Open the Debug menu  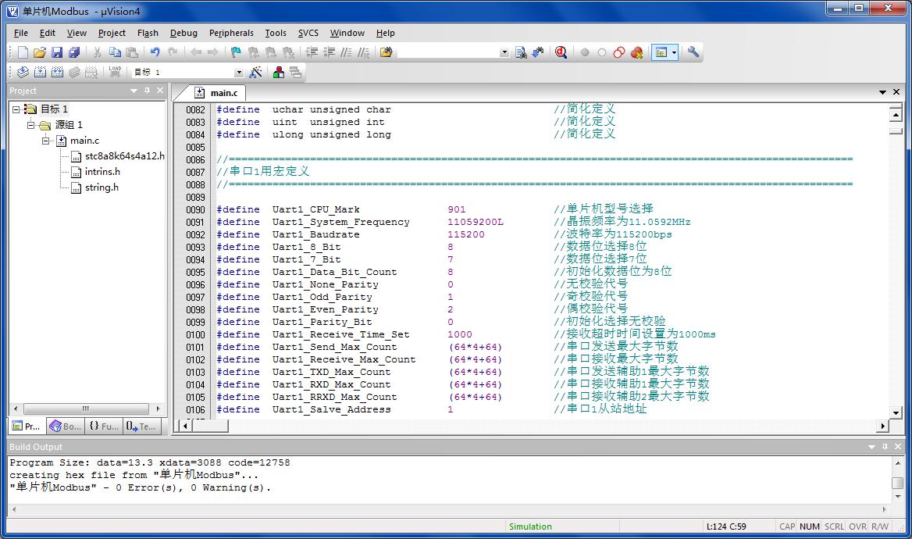click(183, 33)
